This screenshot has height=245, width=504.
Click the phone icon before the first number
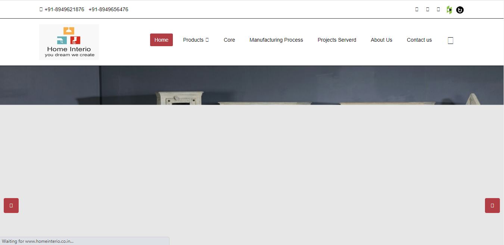41,9
